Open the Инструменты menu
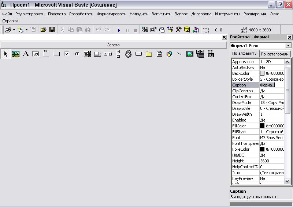293x208 pixels. [x=227, y=14]
